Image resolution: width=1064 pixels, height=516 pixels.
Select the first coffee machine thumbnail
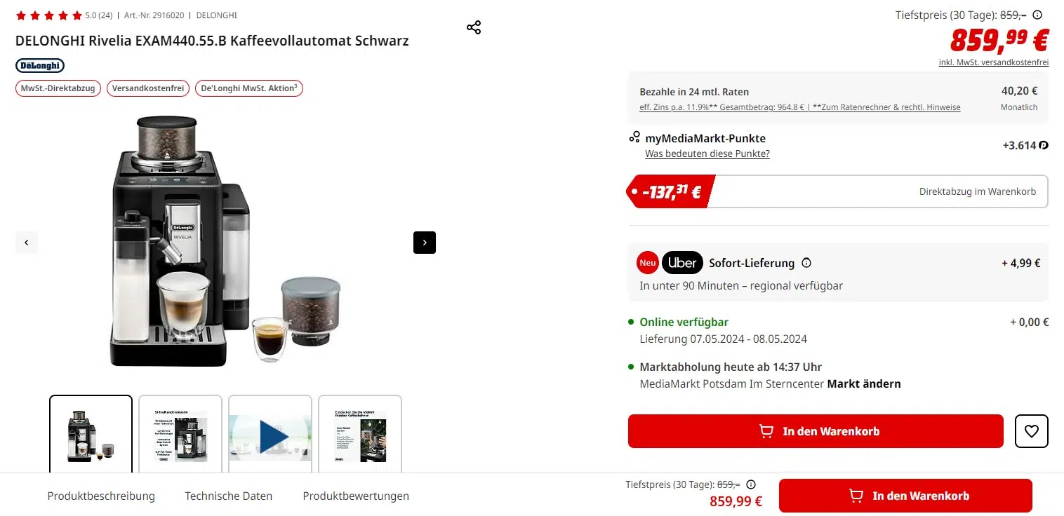(91, 435)
